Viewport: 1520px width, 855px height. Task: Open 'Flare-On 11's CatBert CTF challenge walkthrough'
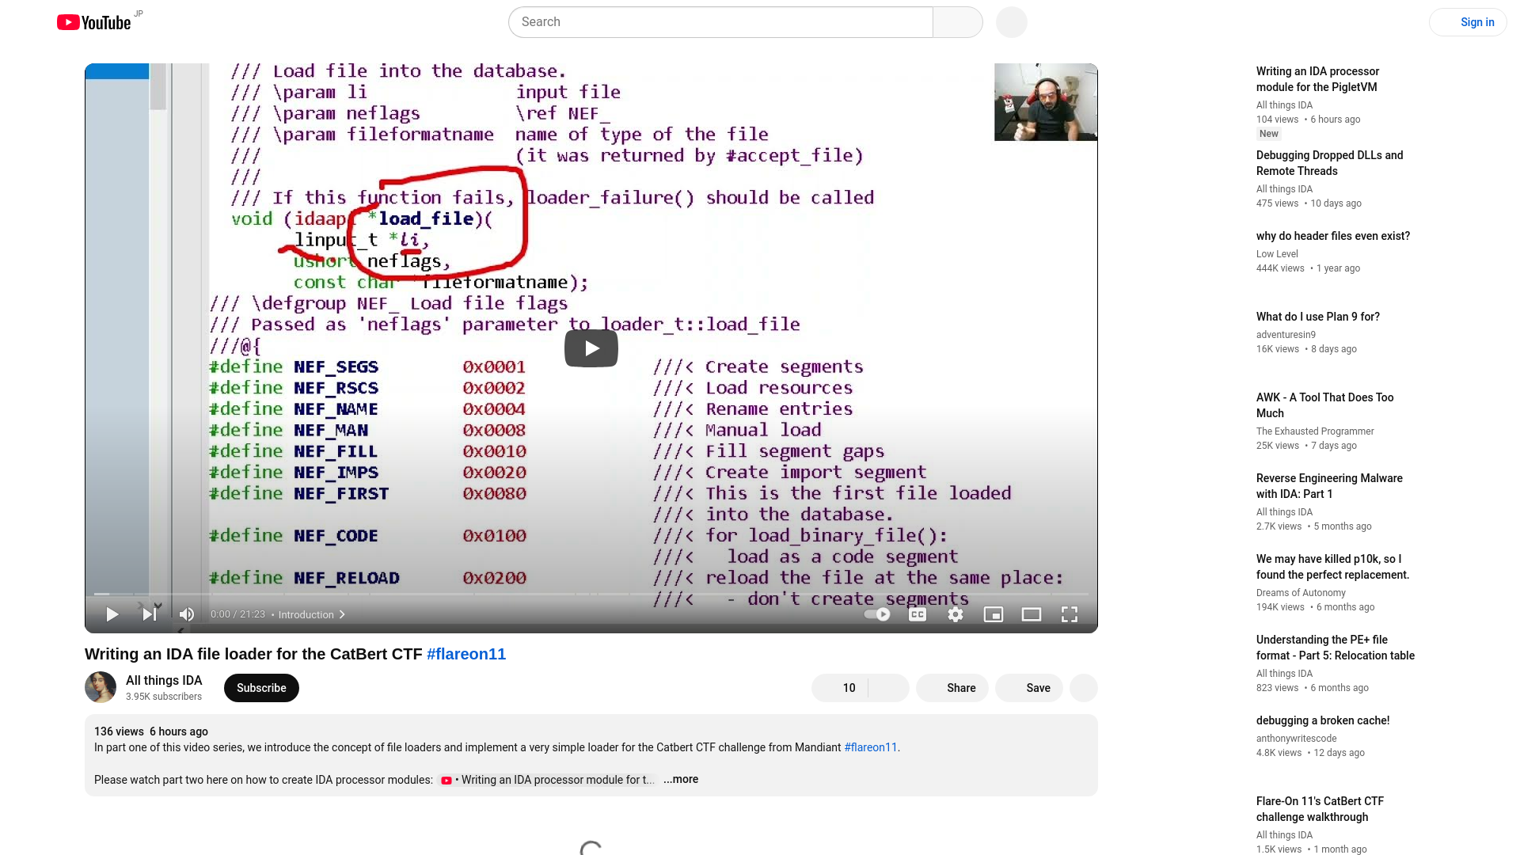1320,809
